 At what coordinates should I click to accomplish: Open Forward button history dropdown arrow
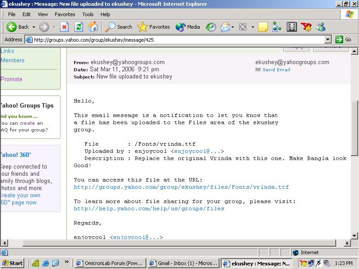click(x=54, y=27)
